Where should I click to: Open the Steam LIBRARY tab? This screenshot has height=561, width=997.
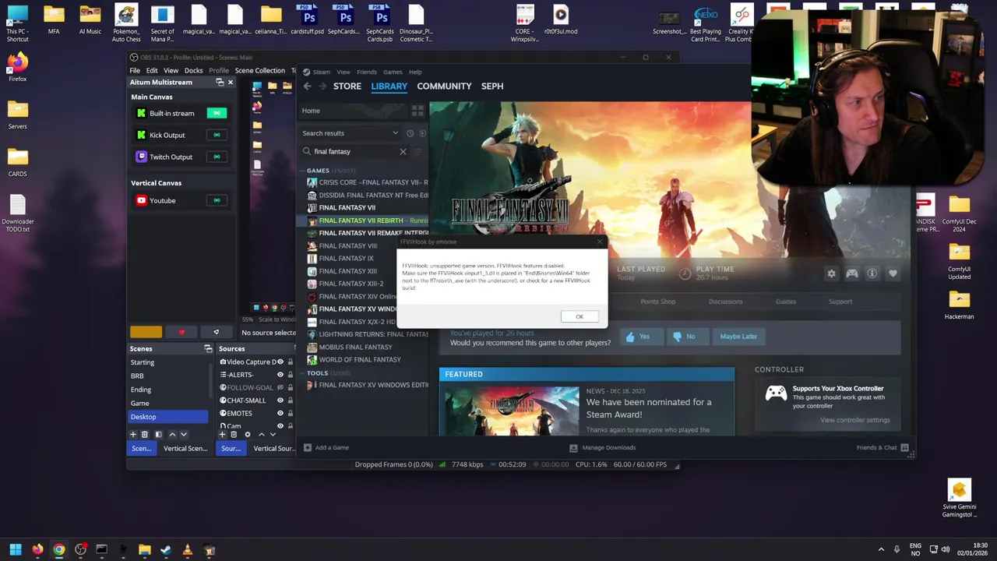pos(389,86)
